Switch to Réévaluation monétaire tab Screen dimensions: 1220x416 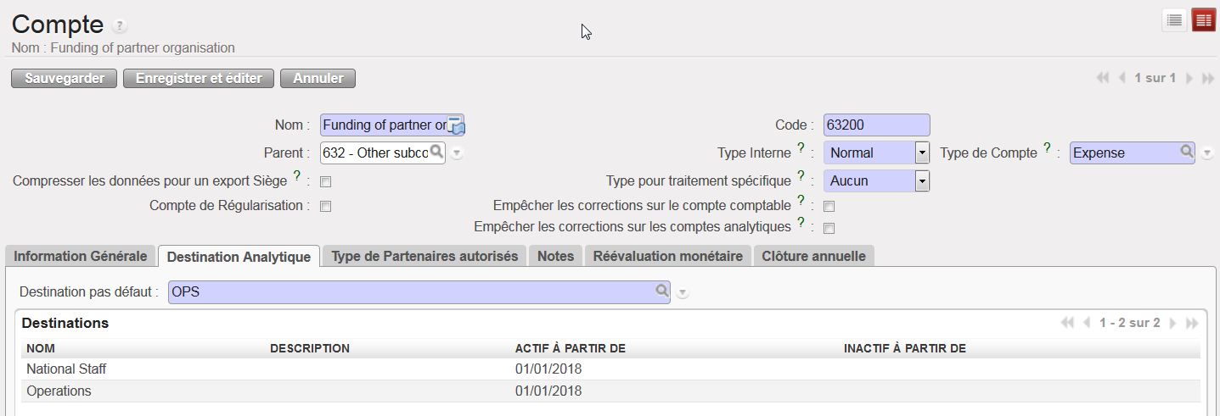tap(667, 256)
